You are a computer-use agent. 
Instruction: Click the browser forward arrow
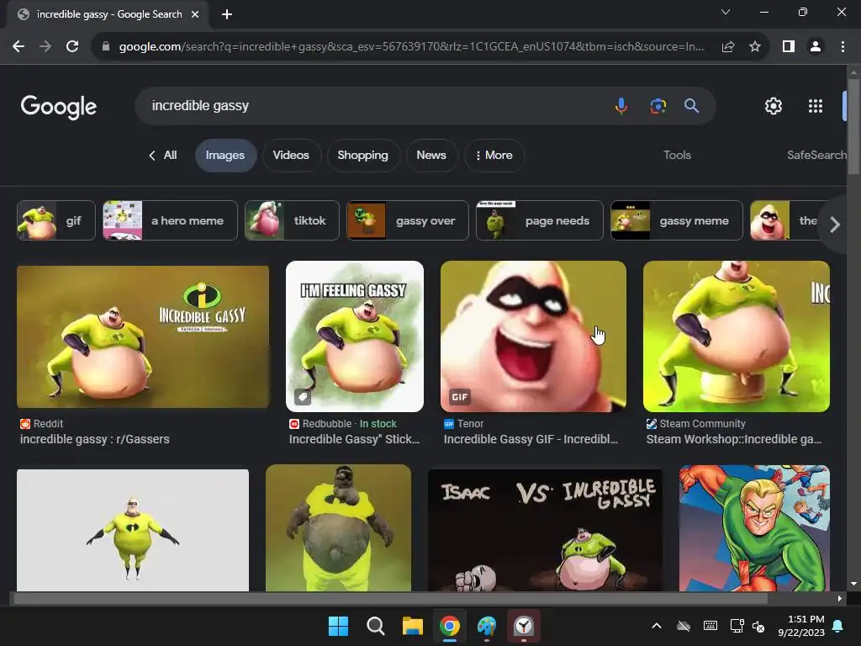(x=45, y=47)
